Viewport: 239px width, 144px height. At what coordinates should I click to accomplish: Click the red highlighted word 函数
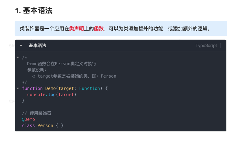(x=99, y=29)
